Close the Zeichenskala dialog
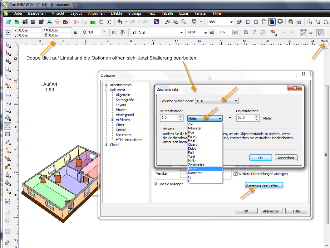 pyautogui.click(x=295, y=88)
